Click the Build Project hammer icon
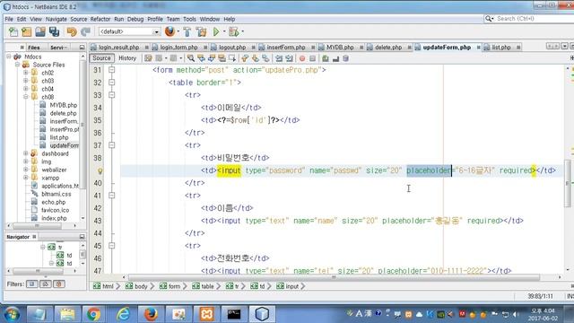The width and height of the screenshot is (574, 323). click(x=187, y=32)
